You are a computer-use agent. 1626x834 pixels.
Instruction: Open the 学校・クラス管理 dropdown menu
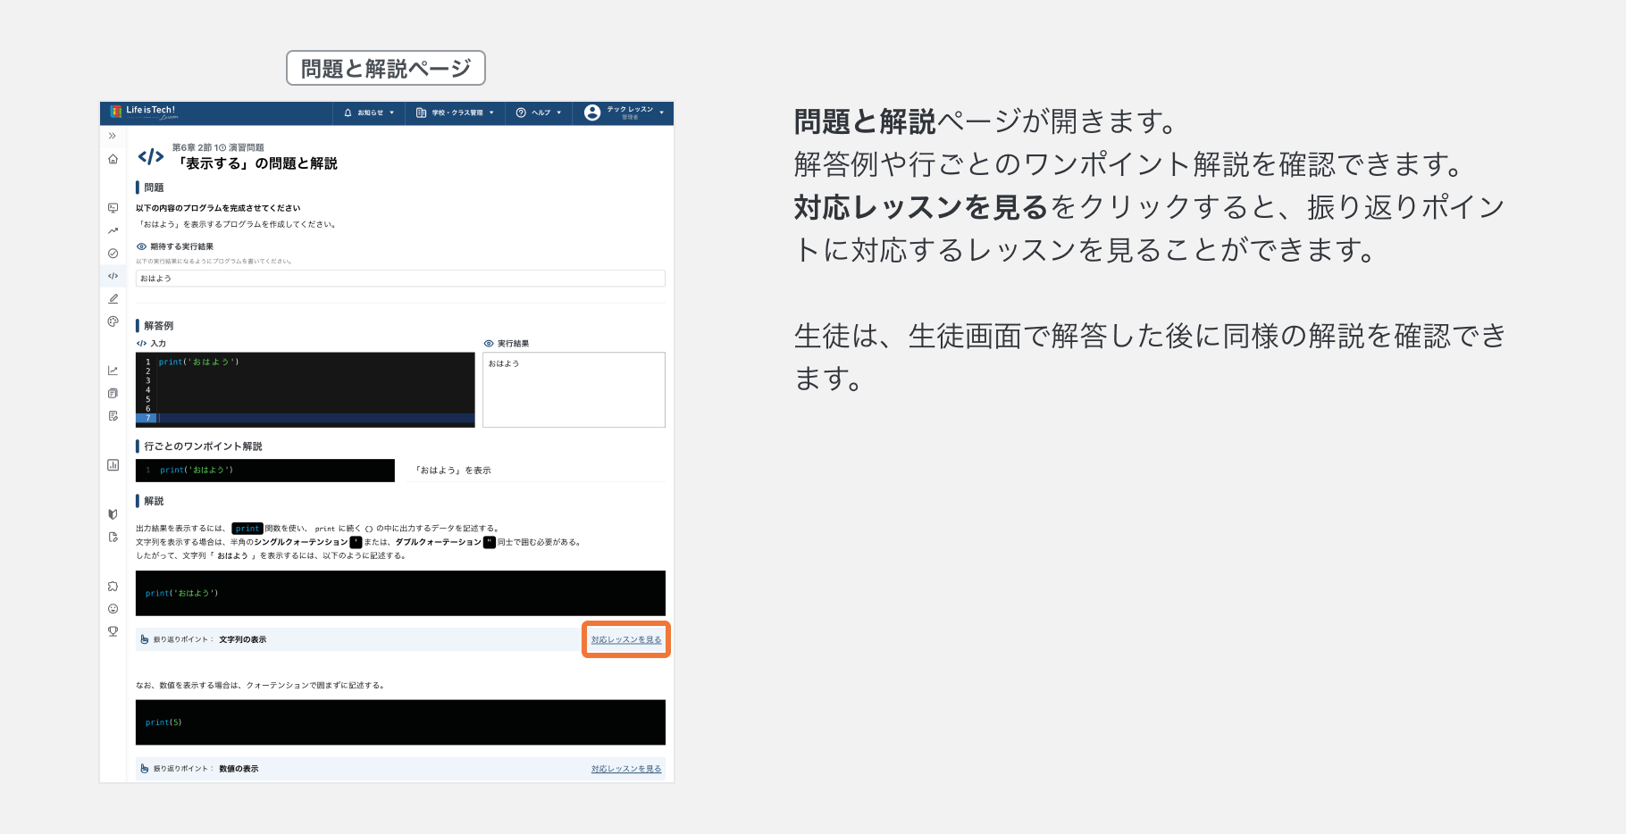(455, 113)
